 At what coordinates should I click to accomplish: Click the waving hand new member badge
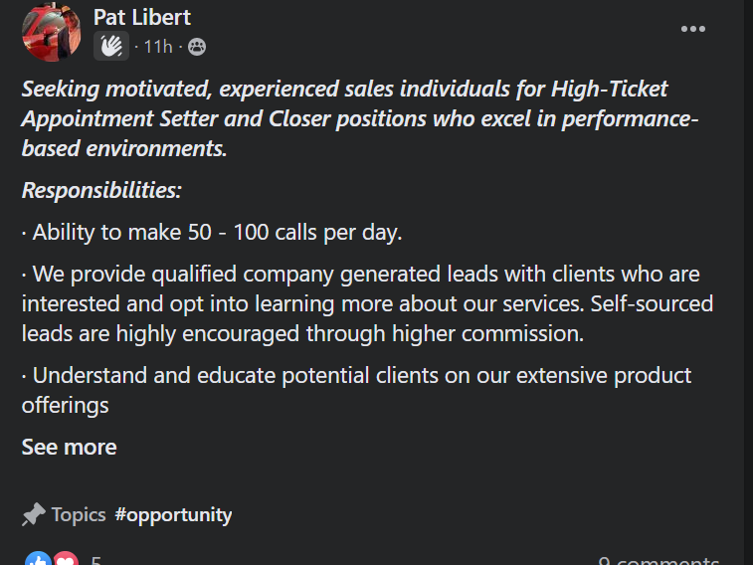(x=111, y=46)
